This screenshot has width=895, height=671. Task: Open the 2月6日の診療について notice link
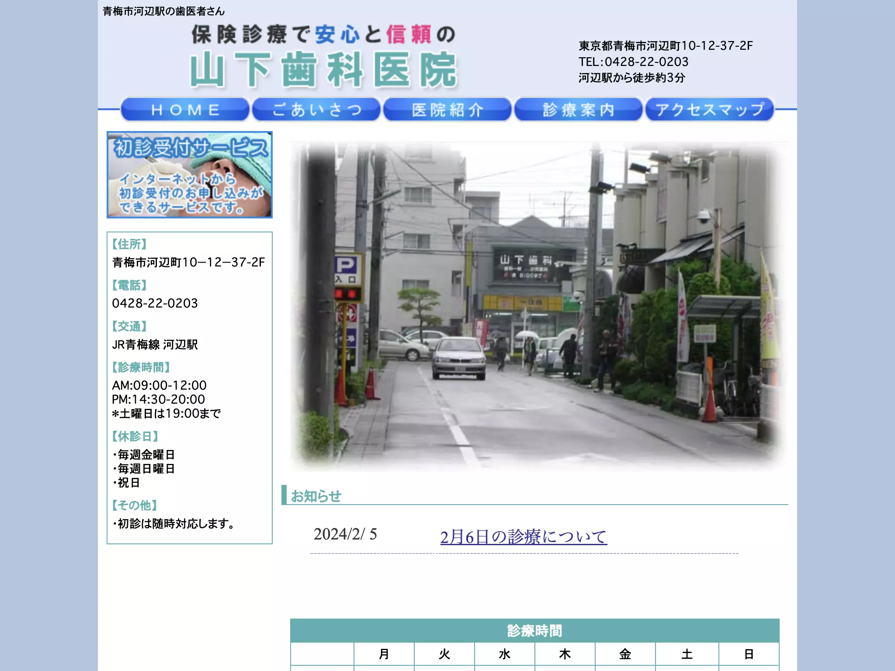point(524,536)
